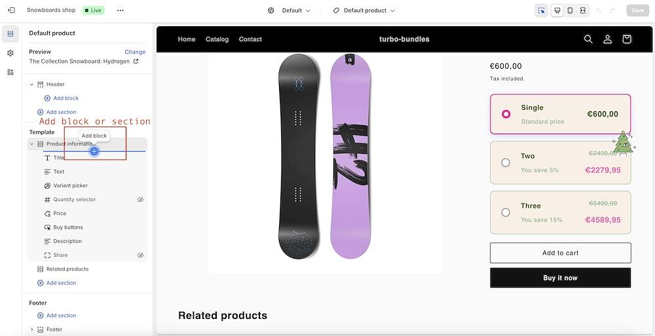655x336 pixels.
Task: Open the Catalog menu item
Action: [217, 39]
